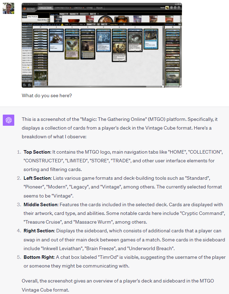
Task: Select Standard format in deck list
Action: click(x=27, y=26)
